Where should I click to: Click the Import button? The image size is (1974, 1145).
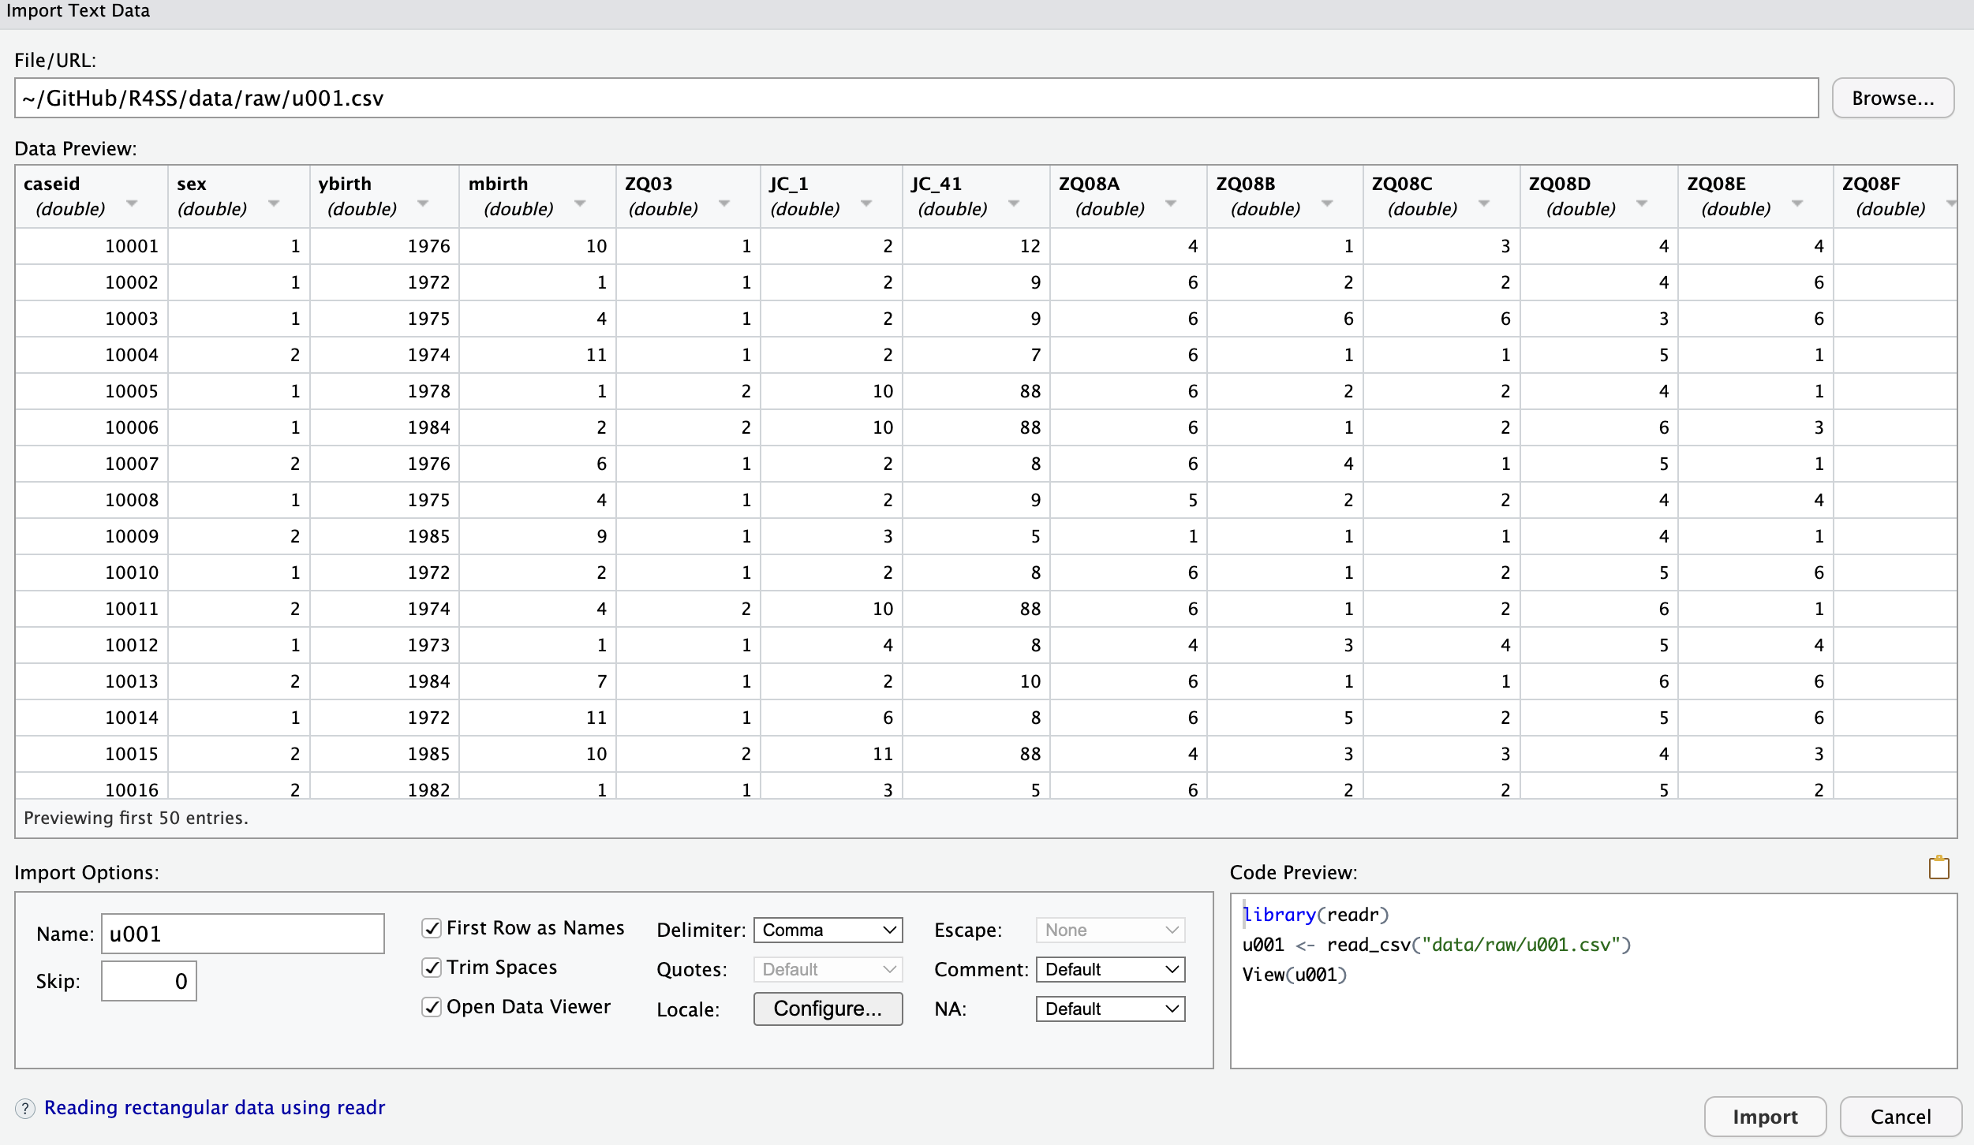pyautogui.click(x=1765, y=1117)
